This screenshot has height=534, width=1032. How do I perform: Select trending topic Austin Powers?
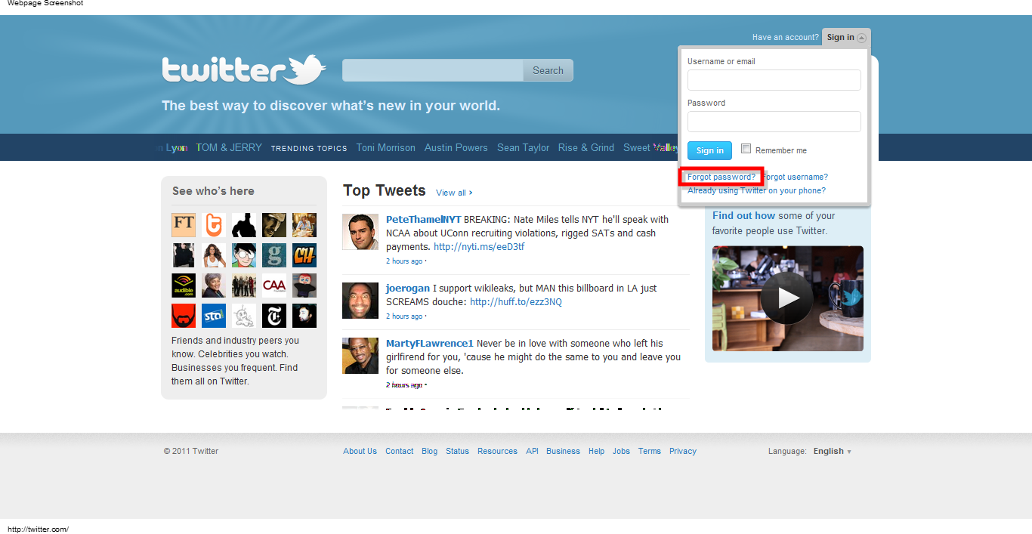coord(456,148)
